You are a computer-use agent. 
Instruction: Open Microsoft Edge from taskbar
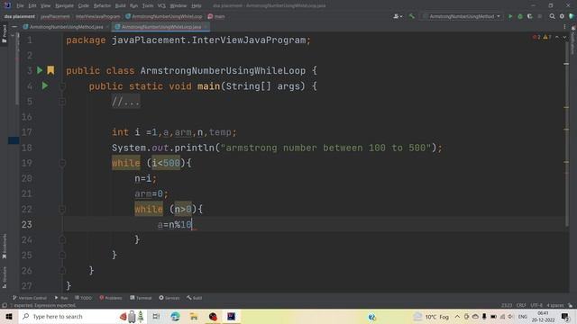point(175,317)
